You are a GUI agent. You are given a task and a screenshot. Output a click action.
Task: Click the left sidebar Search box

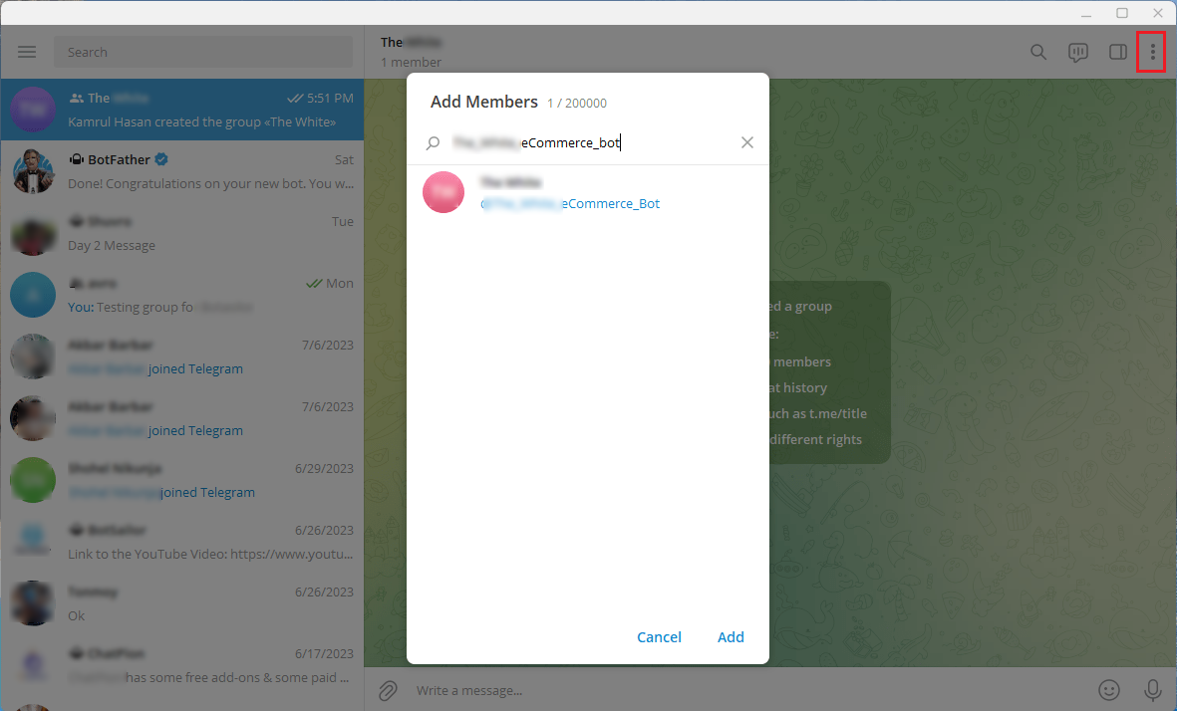pos(203,52)
